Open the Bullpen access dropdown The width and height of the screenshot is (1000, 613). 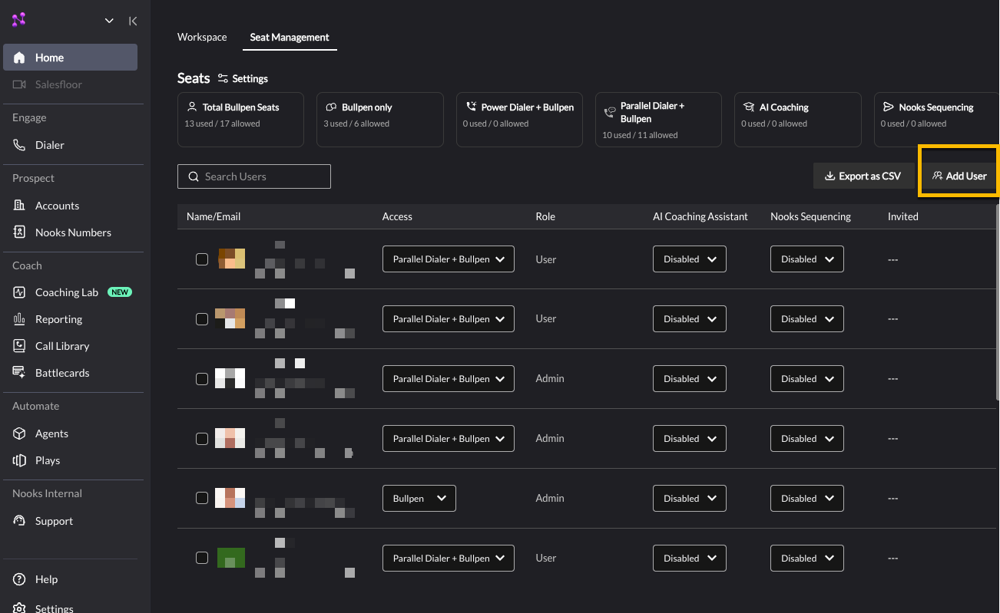(x=419, y=499)
